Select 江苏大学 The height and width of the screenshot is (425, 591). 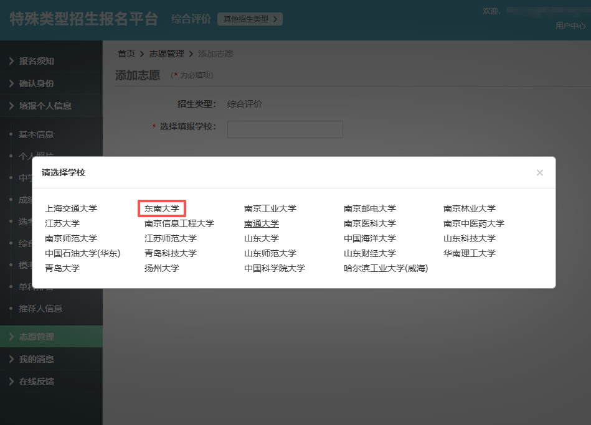tap(62, 223)
